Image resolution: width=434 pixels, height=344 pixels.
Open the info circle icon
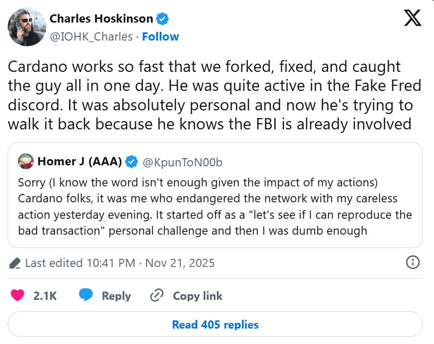click(413, 262)
